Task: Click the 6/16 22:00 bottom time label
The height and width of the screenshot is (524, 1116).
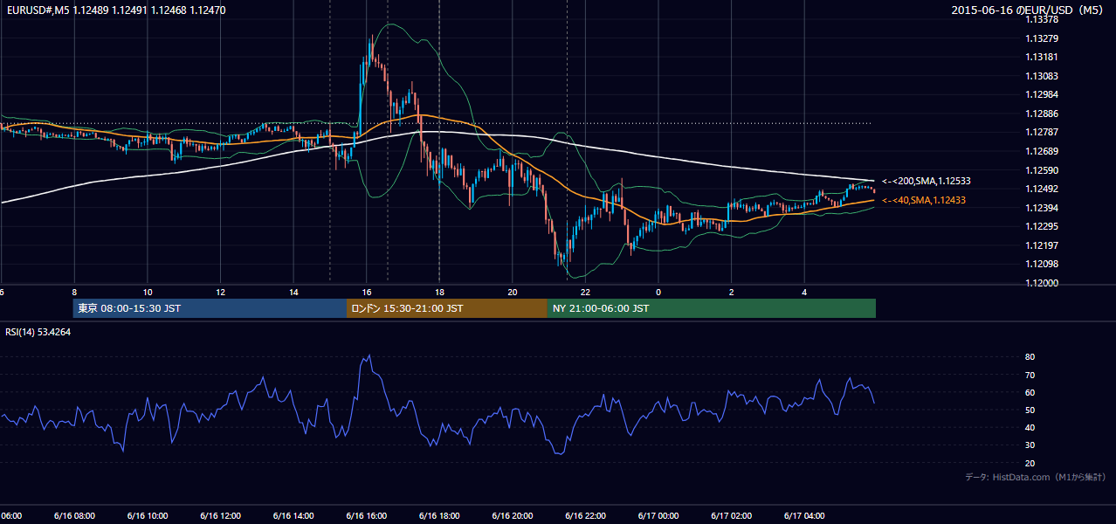Action: 585,515
